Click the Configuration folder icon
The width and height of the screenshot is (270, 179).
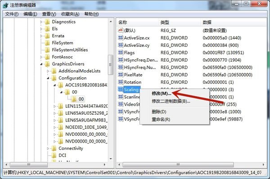tap(54, 78)
